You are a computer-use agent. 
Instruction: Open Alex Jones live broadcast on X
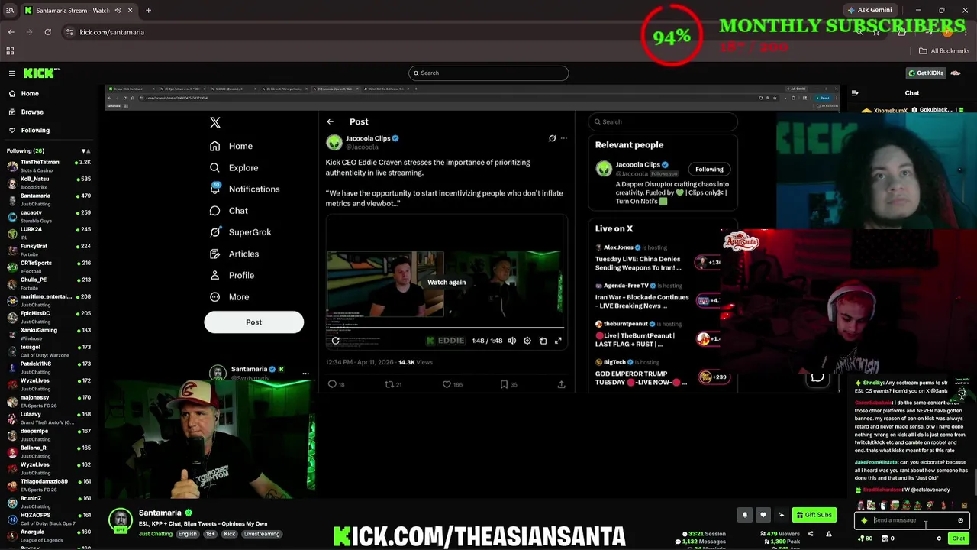pos(658,258)
